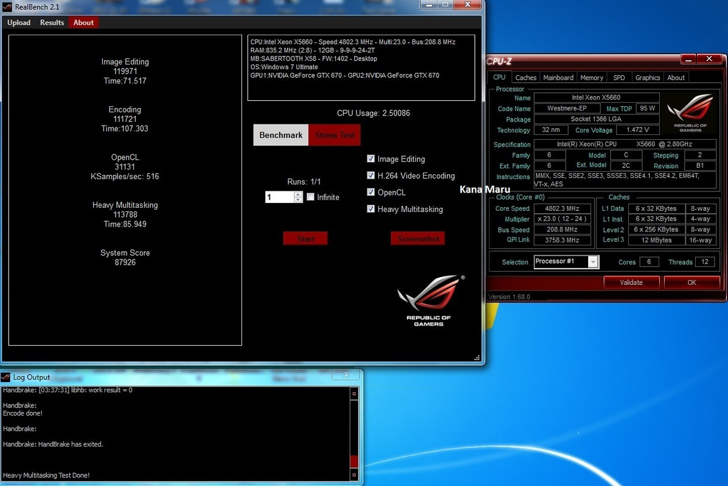This screenshot has width=728, height=486.
Task: Select the CPU tab in CPU-Z
Action: [499, 77]
